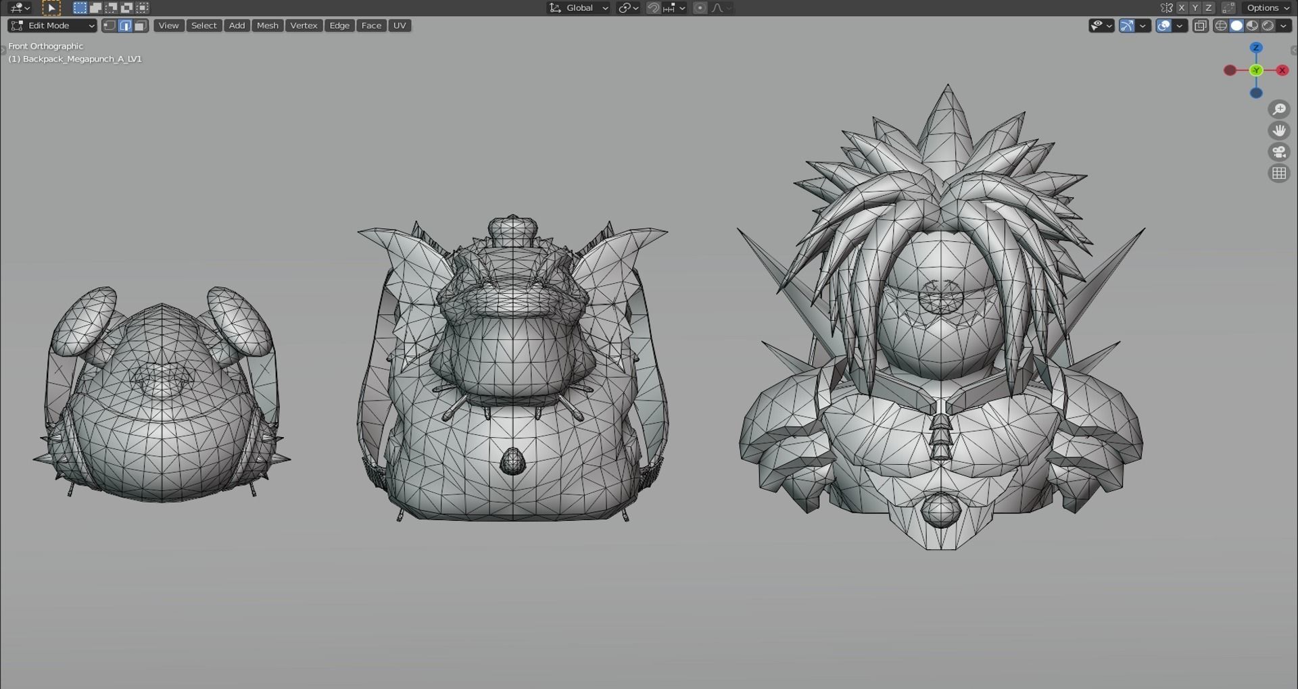
Task: Toggle X-Ray view icon
Action: point(1201,26)
